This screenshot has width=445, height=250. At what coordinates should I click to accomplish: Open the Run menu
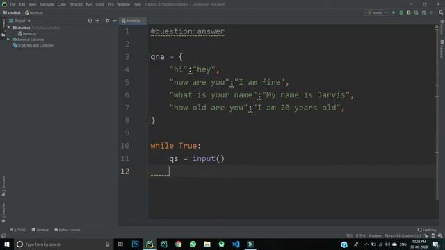(x=89, y=5)
